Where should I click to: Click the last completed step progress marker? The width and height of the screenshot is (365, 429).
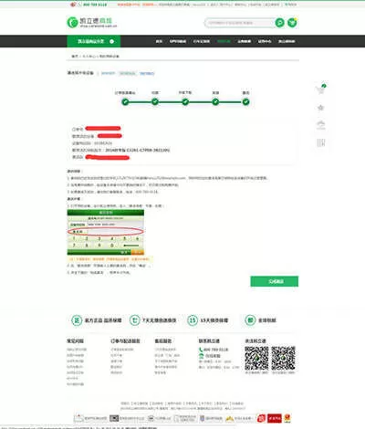pyautogui.click(x=245, y=102)
